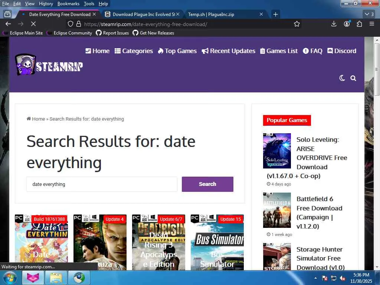Open Storage Hunter Simulator Free Download link

(x=320, y=258)
